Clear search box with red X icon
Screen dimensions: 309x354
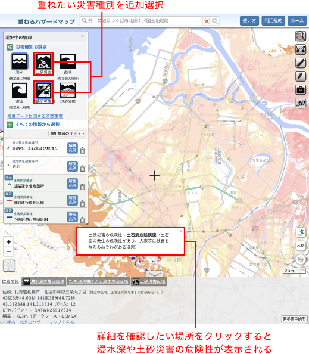point(207,21)
